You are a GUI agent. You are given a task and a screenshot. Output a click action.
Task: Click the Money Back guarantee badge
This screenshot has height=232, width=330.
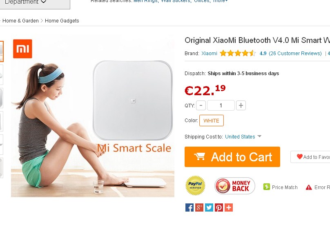pos(235,186)
